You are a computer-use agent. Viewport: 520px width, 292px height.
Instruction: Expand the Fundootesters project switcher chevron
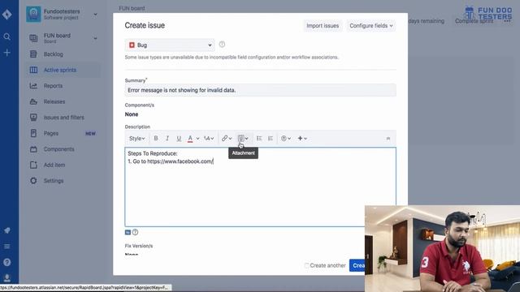tap(95, 15)
